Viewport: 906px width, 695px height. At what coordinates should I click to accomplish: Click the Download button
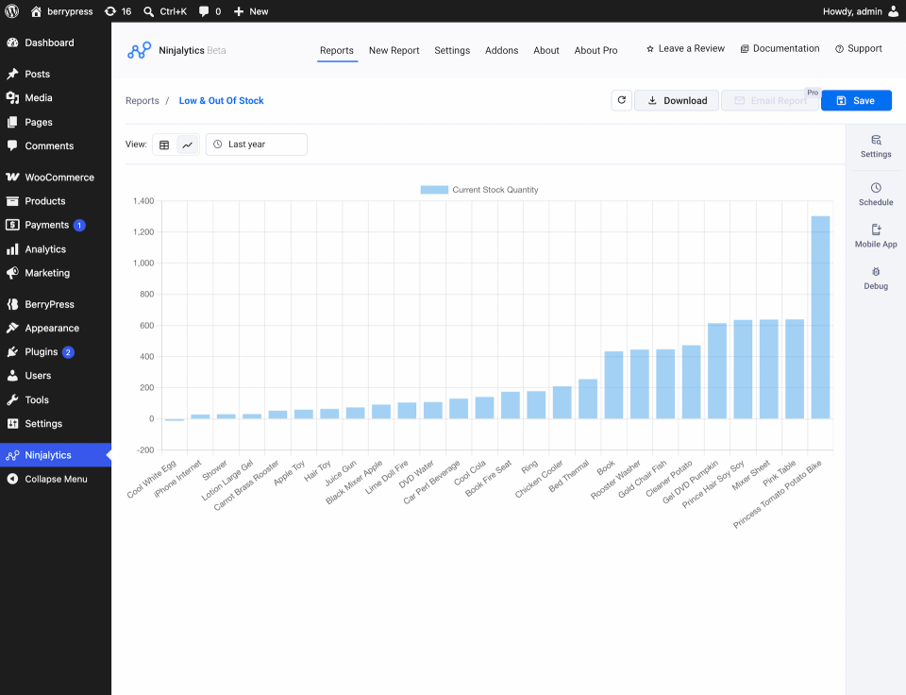(x=677, y=100)
